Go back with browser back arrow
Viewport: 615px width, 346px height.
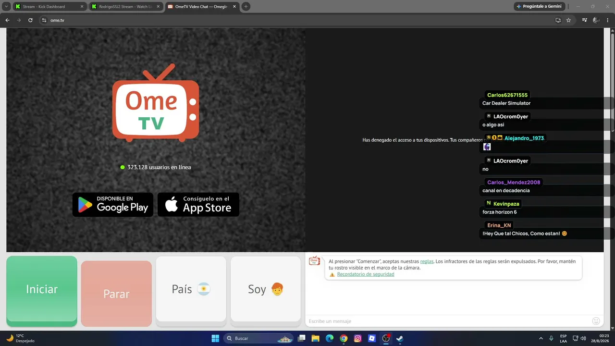[x=7, y=20]
